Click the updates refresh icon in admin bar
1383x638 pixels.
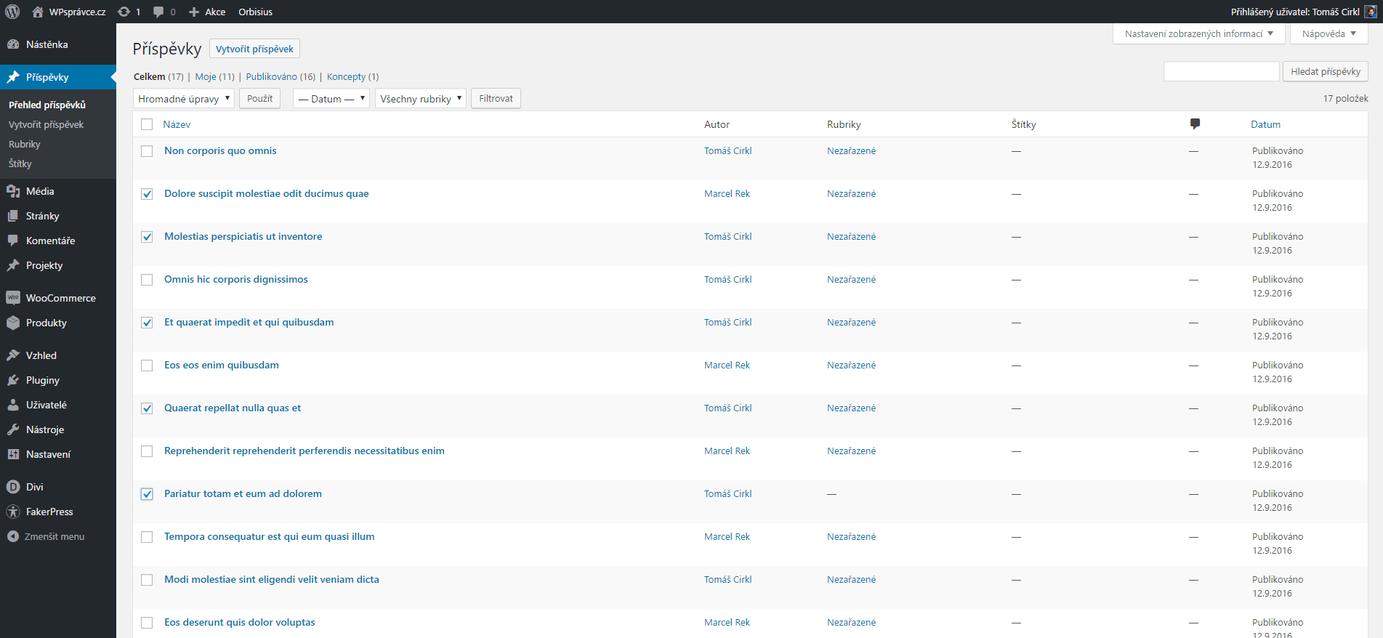[124, 12]
